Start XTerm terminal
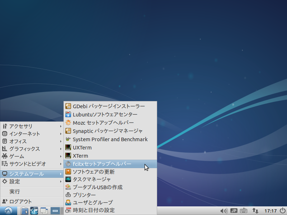Viewport: 287px width, 215px height. tap(82, 156)
